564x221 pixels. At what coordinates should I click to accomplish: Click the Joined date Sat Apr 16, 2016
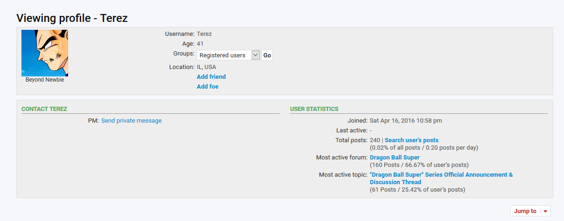pyautogui.click(x=406, y=121)
